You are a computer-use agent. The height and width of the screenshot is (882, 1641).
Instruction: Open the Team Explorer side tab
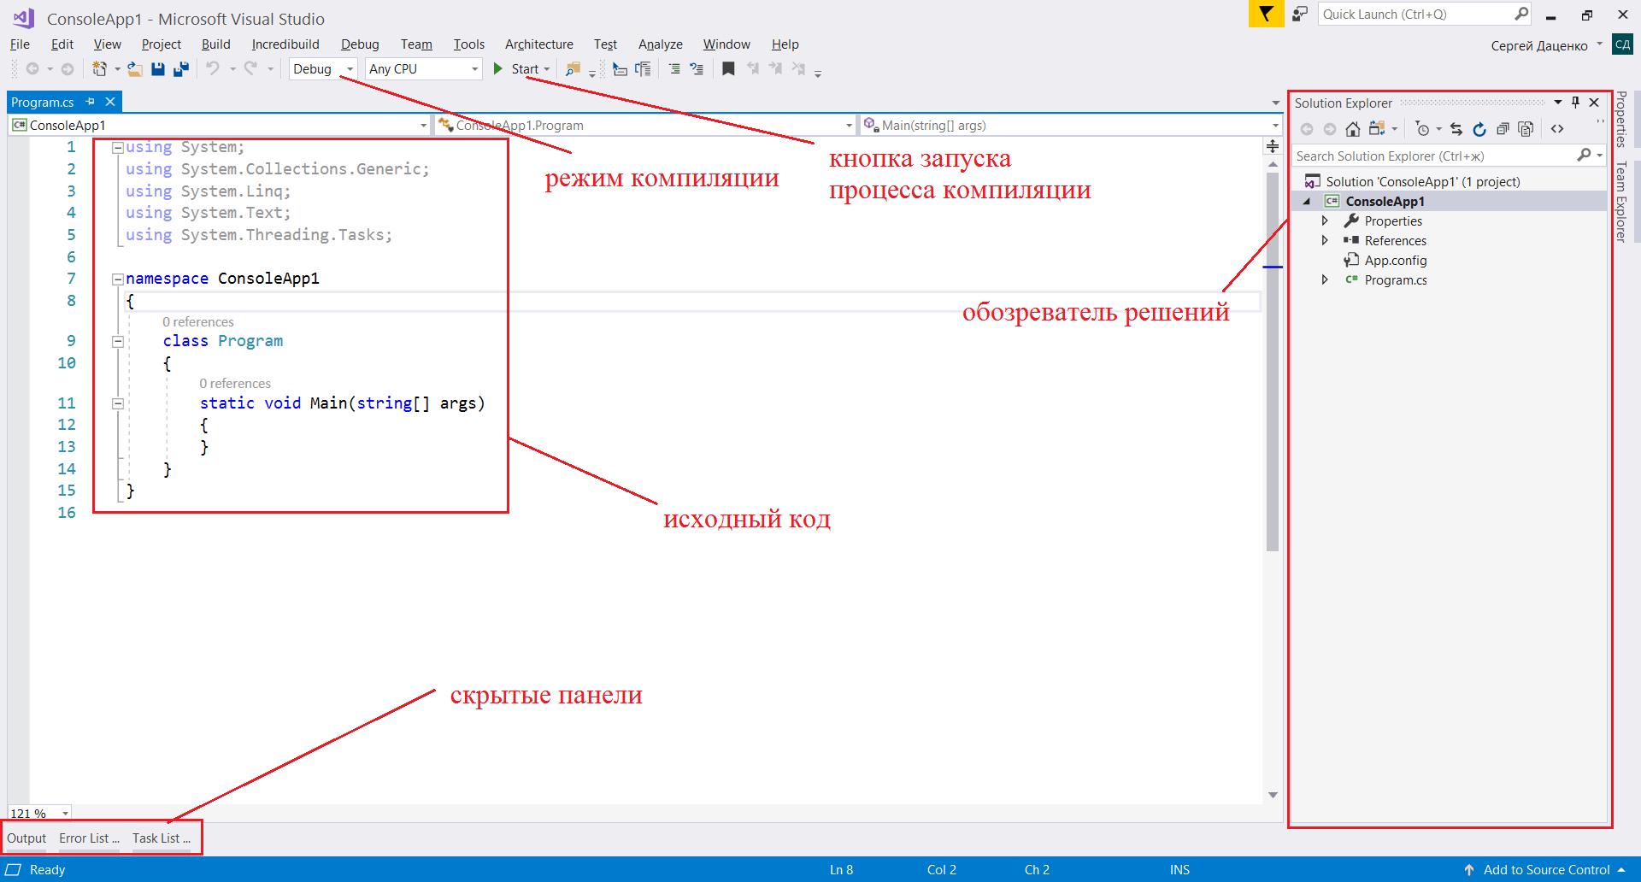(x=1620, y=203)
